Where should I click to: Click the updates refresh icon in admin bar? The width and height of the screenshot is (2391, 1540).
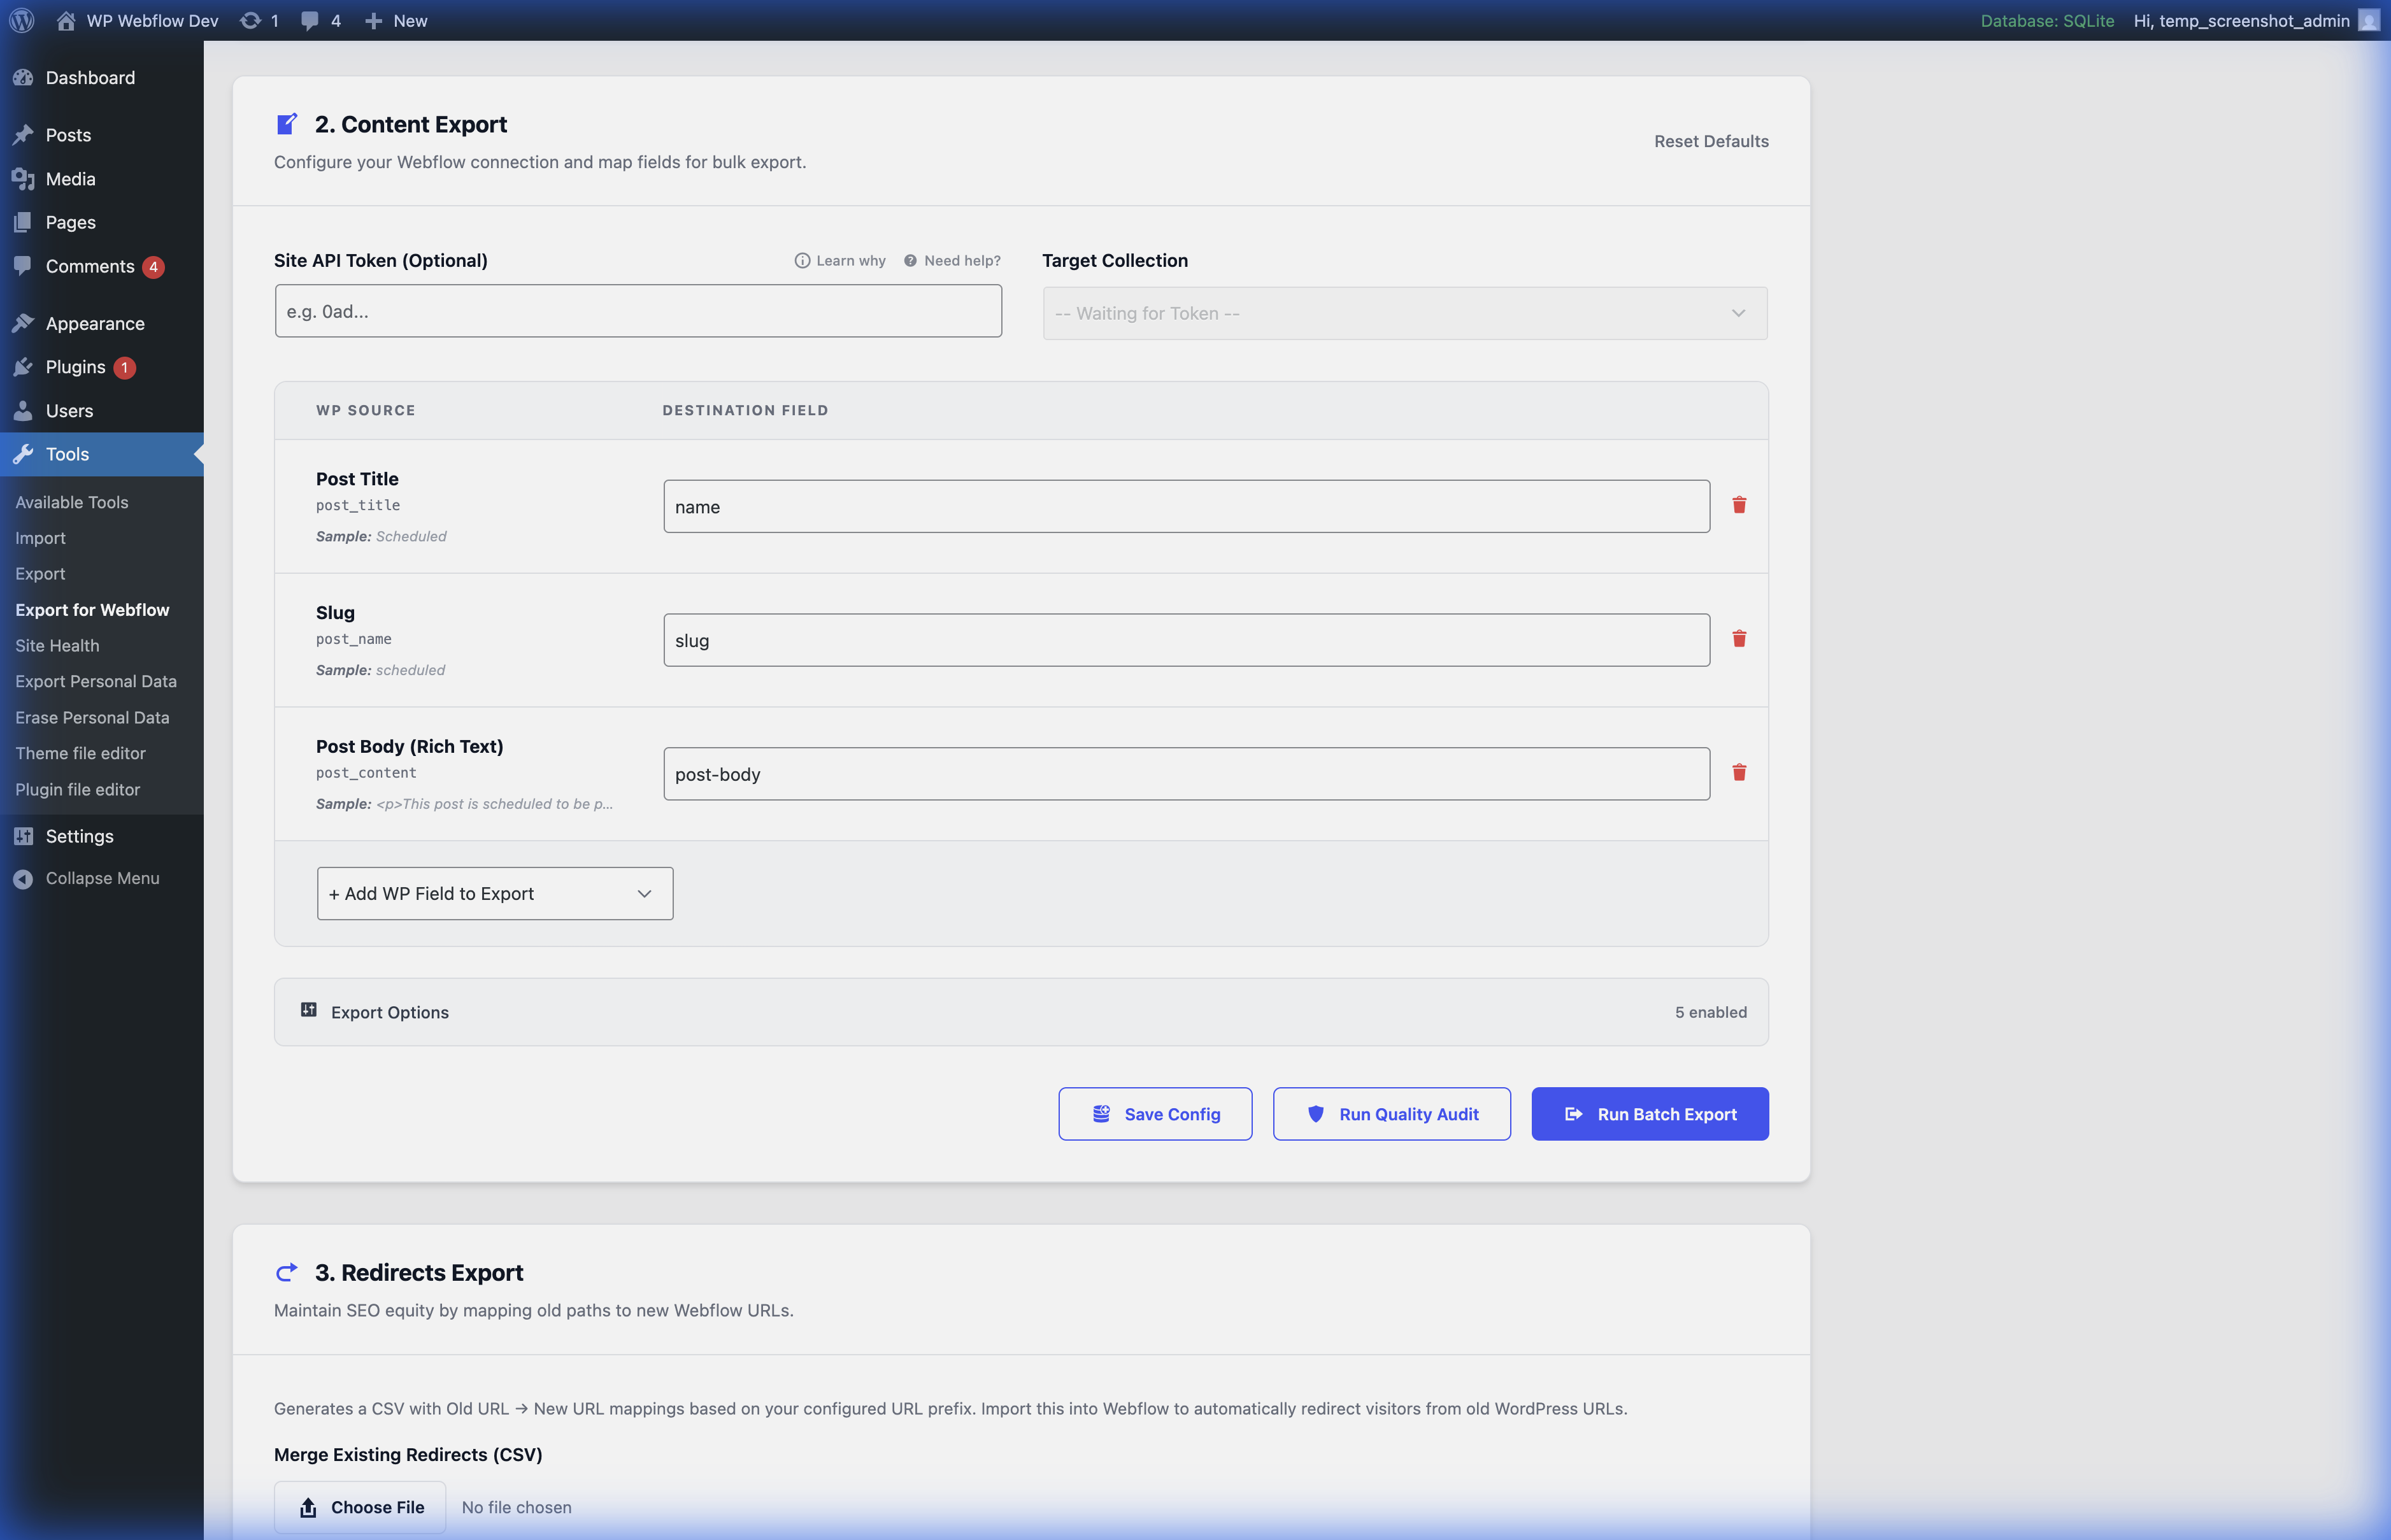tap(251, 20)
